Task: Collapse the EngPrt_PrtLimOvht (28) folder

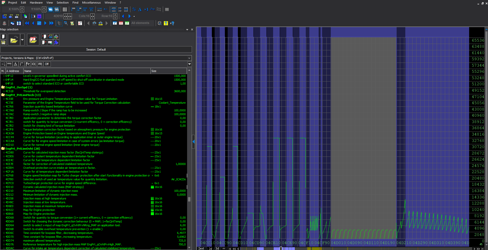Action: [3, 149]
